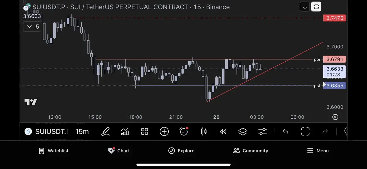
Task: Open the alert clock icon
Action: (x=184, y=131)
